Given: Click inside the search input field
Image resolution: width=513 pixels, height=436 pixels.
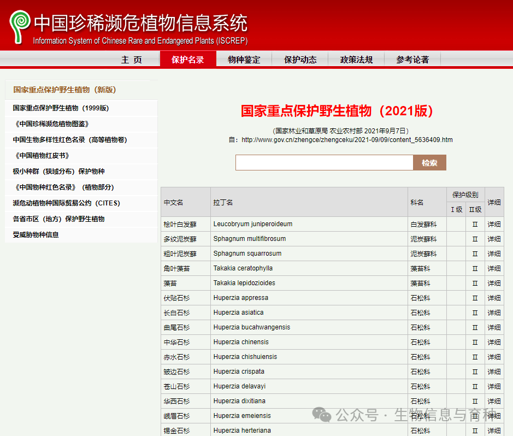Looking at the screenshot, I should [x=323, y=162].
